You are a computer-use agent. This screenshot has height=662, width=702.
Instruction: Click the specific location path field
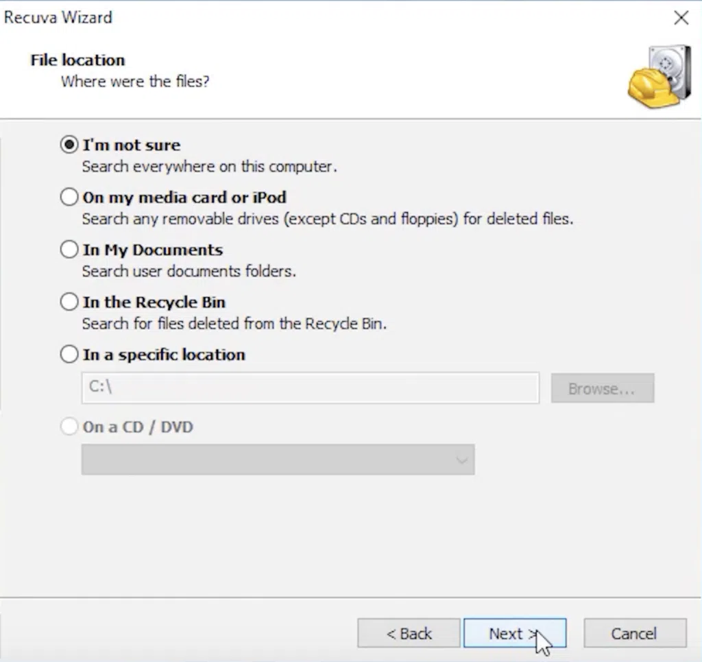coord(310,388)
